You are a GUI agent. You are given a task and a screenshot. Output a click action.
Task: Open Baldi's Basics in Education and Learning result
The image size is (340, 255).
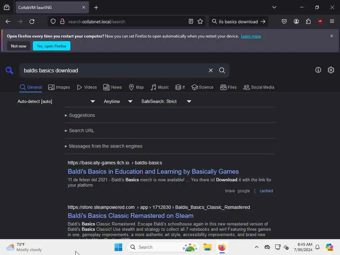153,172
